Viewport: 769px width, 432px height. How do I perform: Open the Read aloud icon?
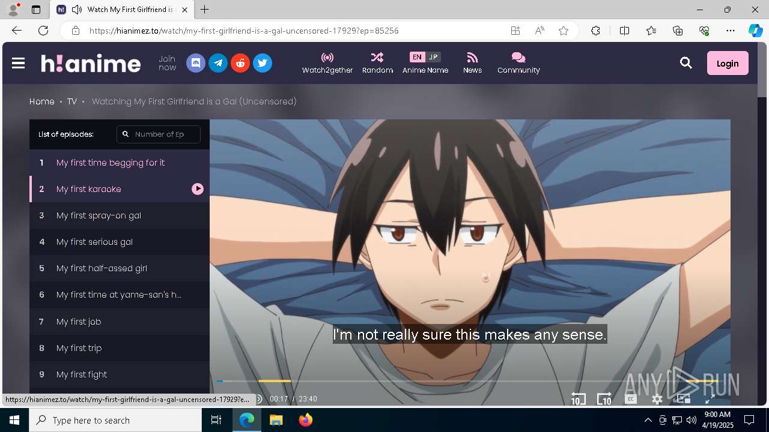540,31
